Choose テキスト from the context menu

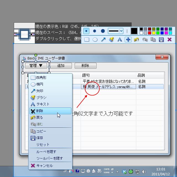[x=50, y=104]
